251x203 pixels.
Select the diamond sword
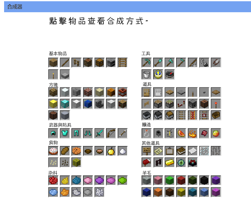point(99,133)
